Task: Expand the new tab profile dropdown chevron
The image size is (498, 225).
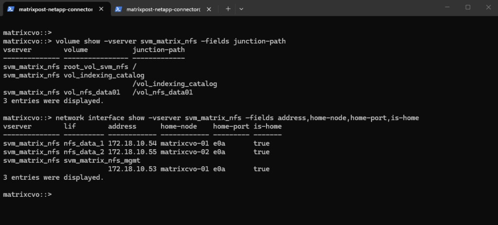Action: (x=241, y=9)
